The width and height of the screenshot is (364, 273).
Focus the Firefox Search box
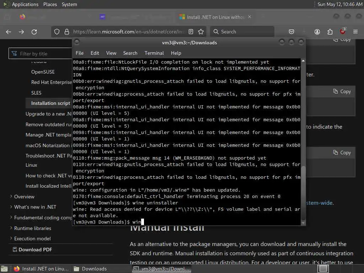242,32
